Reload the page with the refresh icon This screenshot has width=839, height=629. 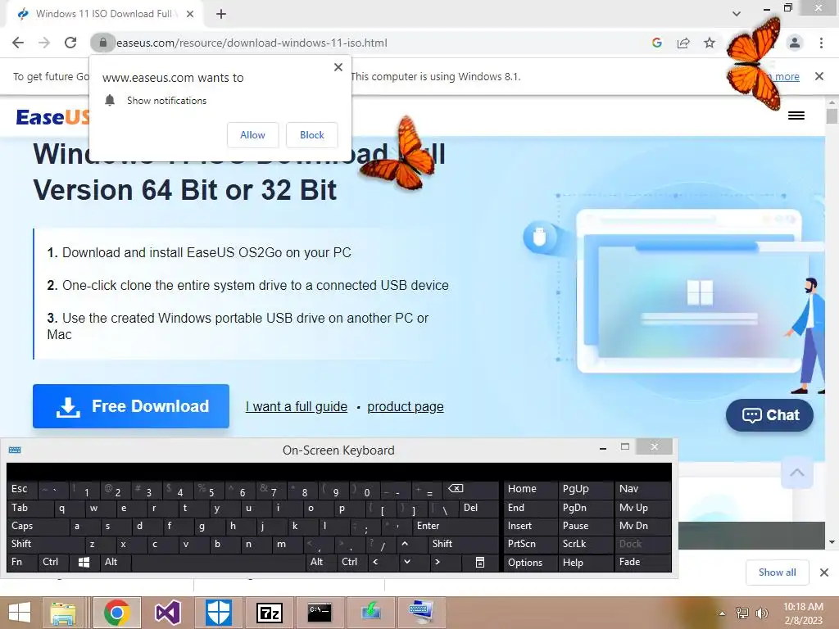coord(70,43)
